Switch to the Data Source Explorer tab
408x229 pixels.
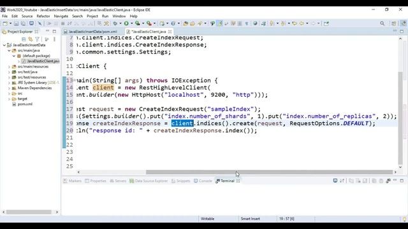(x=149, y=181)
